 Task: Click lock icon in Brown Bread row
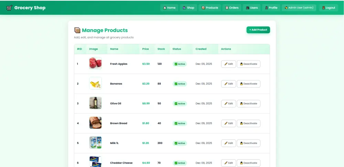(241, 123)
